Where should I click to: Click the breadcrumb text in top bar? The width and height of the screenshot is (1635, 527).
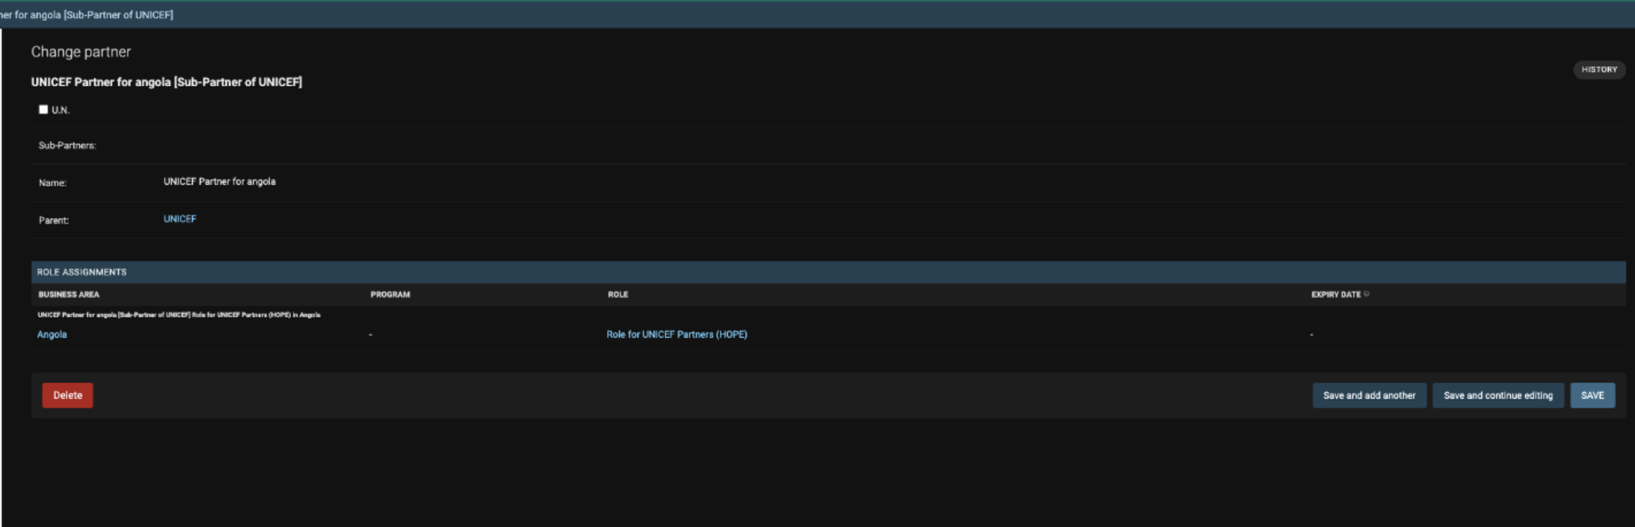tap(87, 14)
